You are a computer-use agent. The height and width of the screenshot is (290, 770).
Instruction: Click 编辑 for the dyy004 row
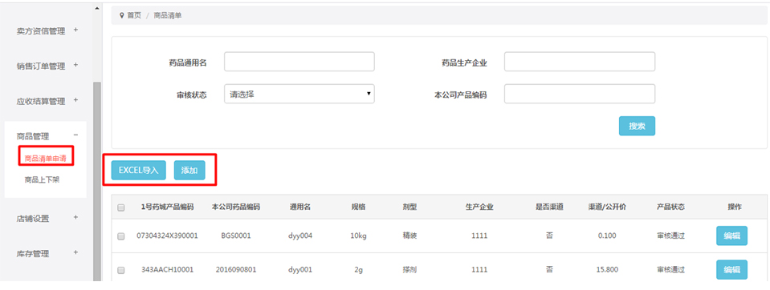(x=731, y=236)
